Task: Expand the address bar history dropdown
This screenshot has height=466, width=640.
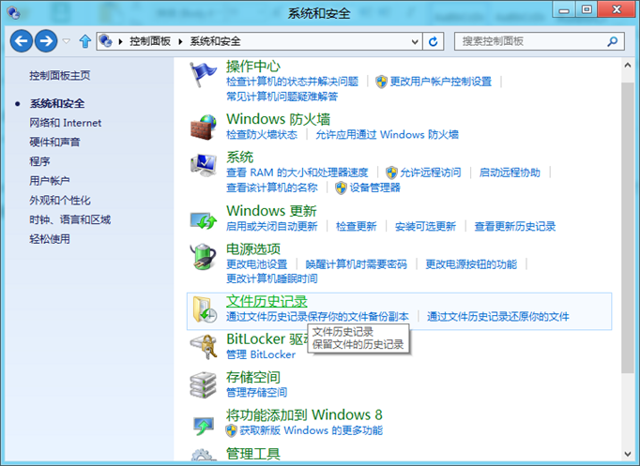Action: pyautogui.click(x=415, y=41)
